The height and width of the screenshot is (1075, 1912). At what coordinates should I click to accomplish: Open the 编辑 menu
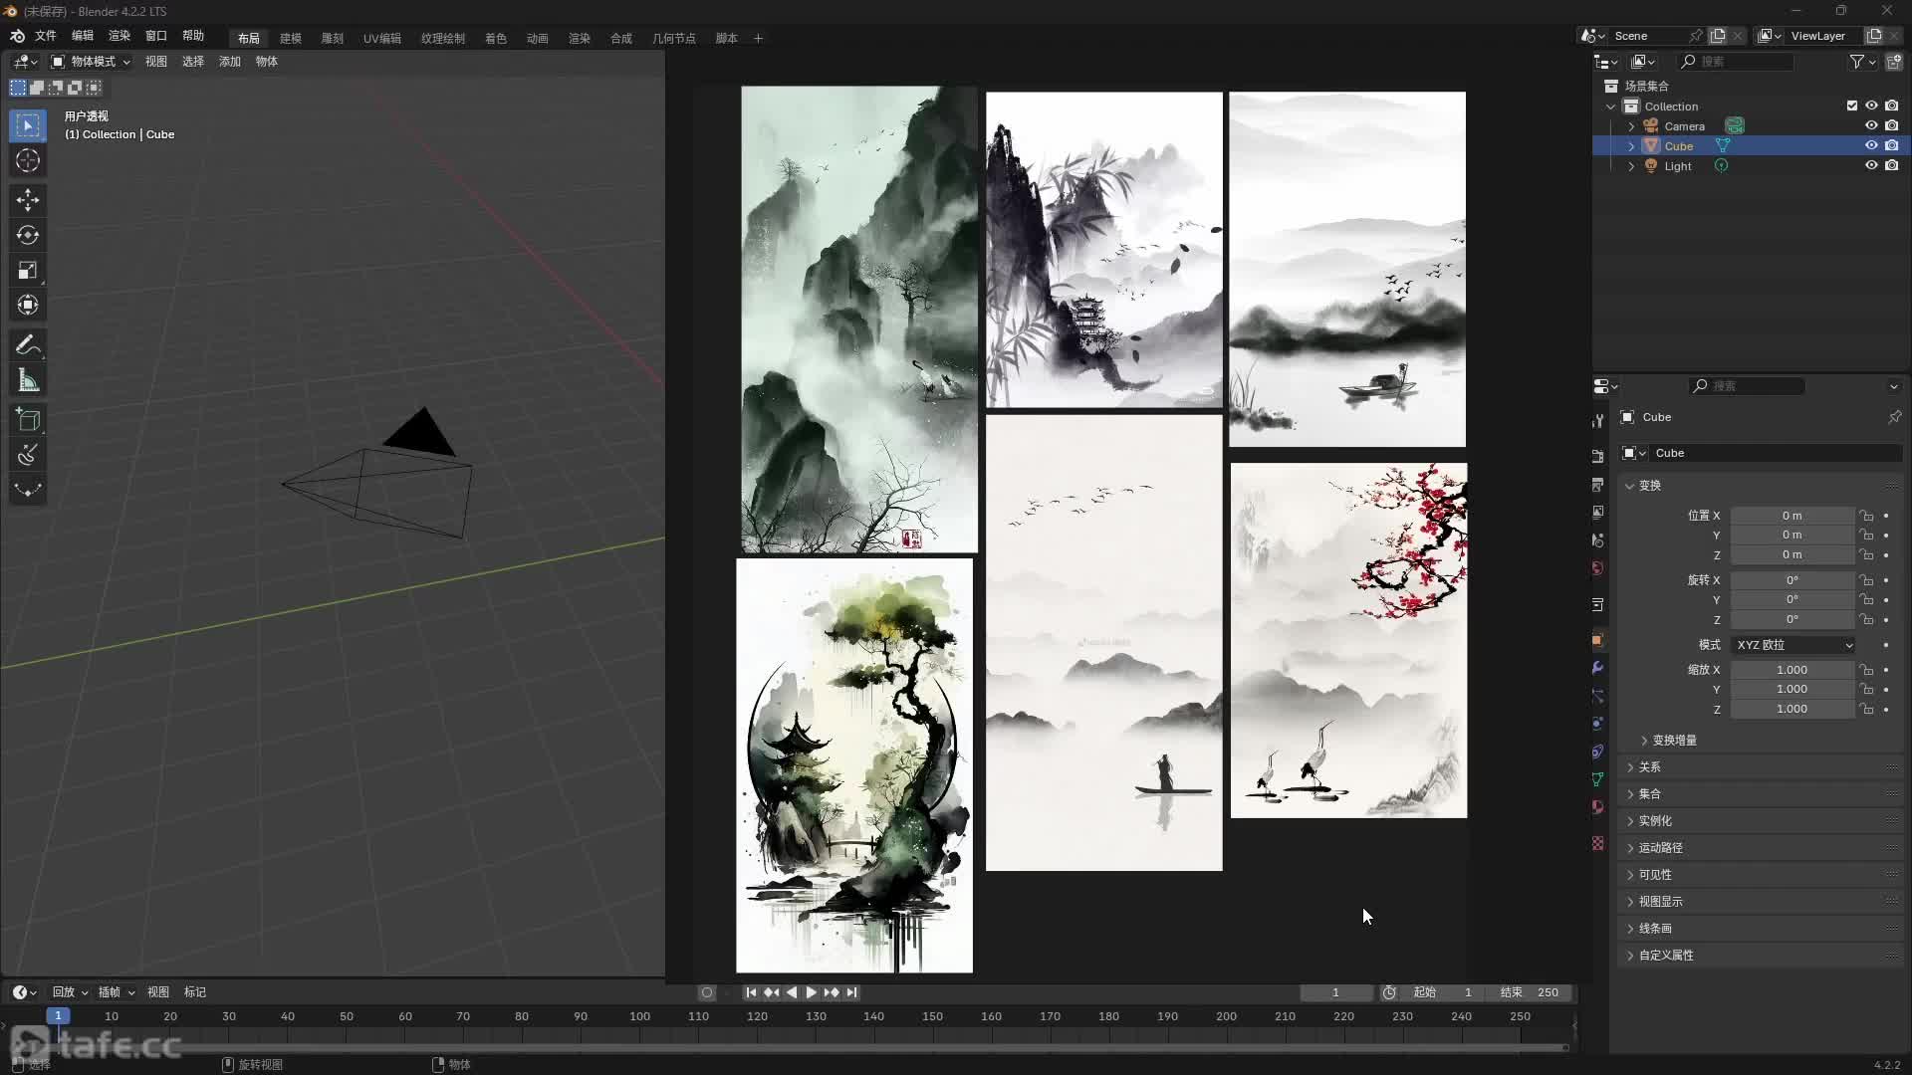[x=83, y=36]
